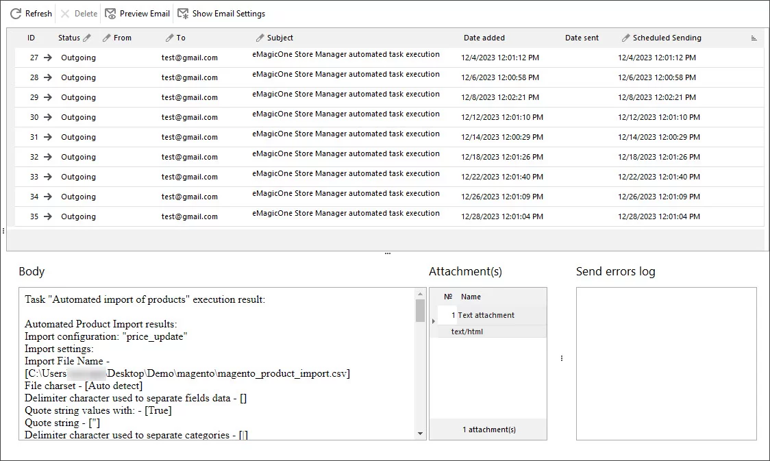Screen dimensions: 770x461
Task: Click Outgoing status in row 28
Action: pos(78,77)
